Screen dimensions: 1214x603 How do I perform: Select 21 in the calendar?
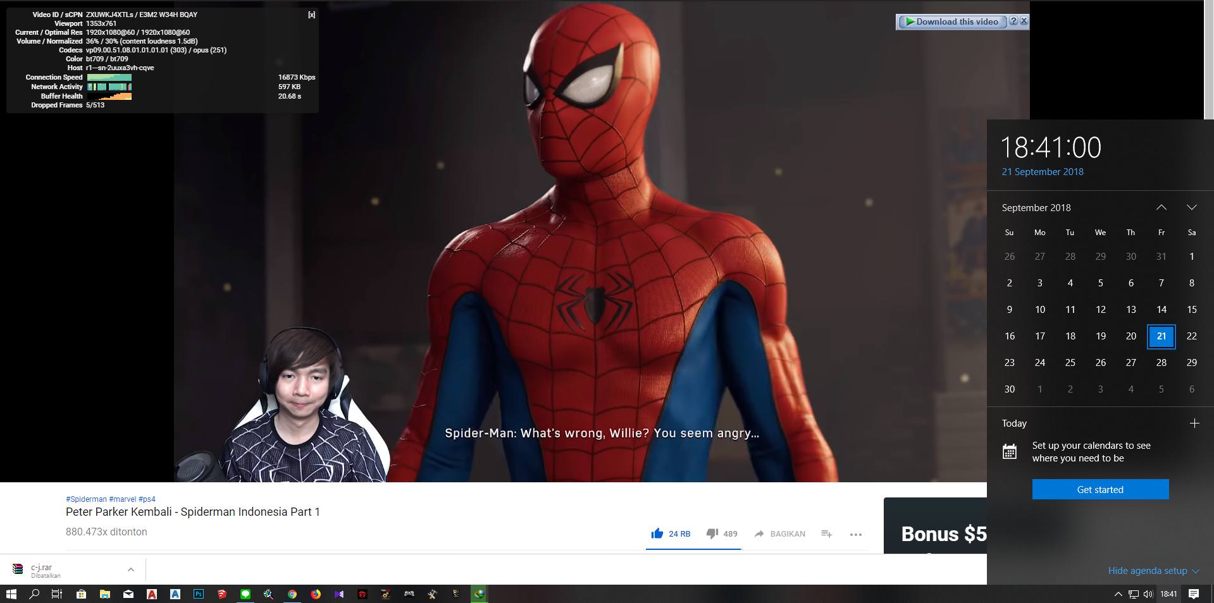(1161, 336)
